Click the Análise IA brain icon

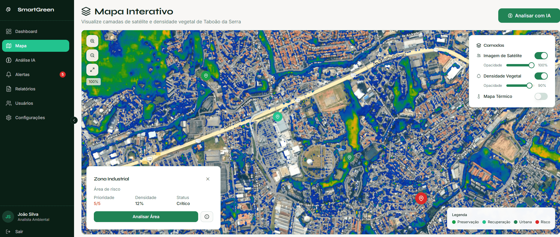[x=9, y=60]
